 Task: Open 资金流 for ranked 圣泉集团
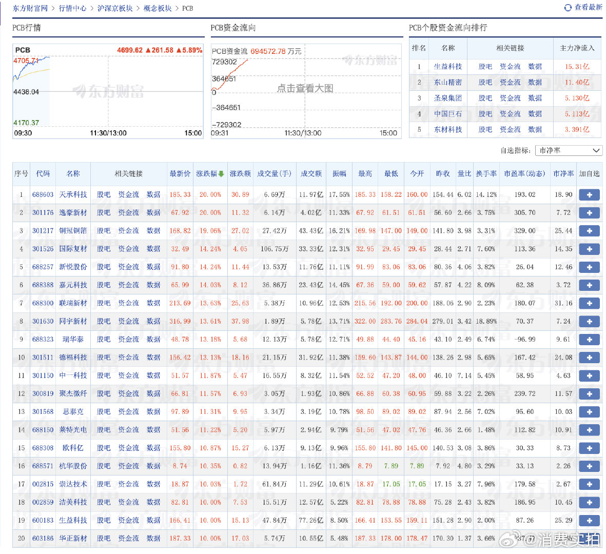pyautogui.click(x=510, y=98)
